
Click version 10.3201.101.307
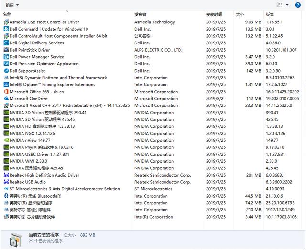pos(281,50)
